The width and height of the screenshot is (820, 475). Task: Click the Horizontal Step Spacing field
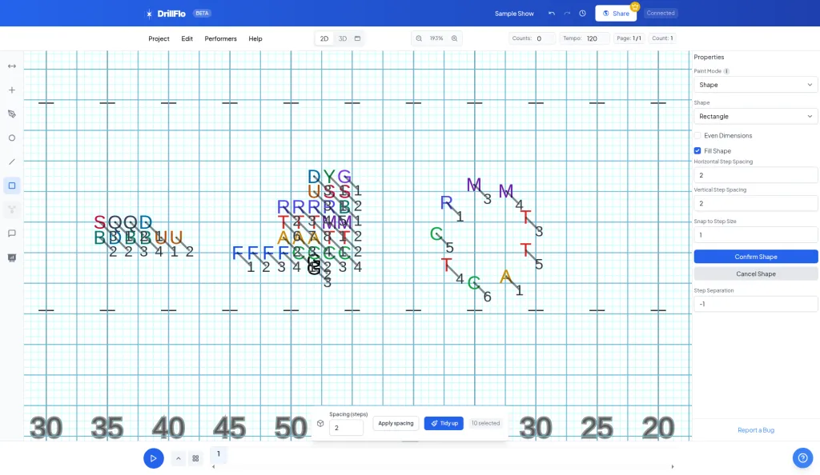(x=756, y=175)
